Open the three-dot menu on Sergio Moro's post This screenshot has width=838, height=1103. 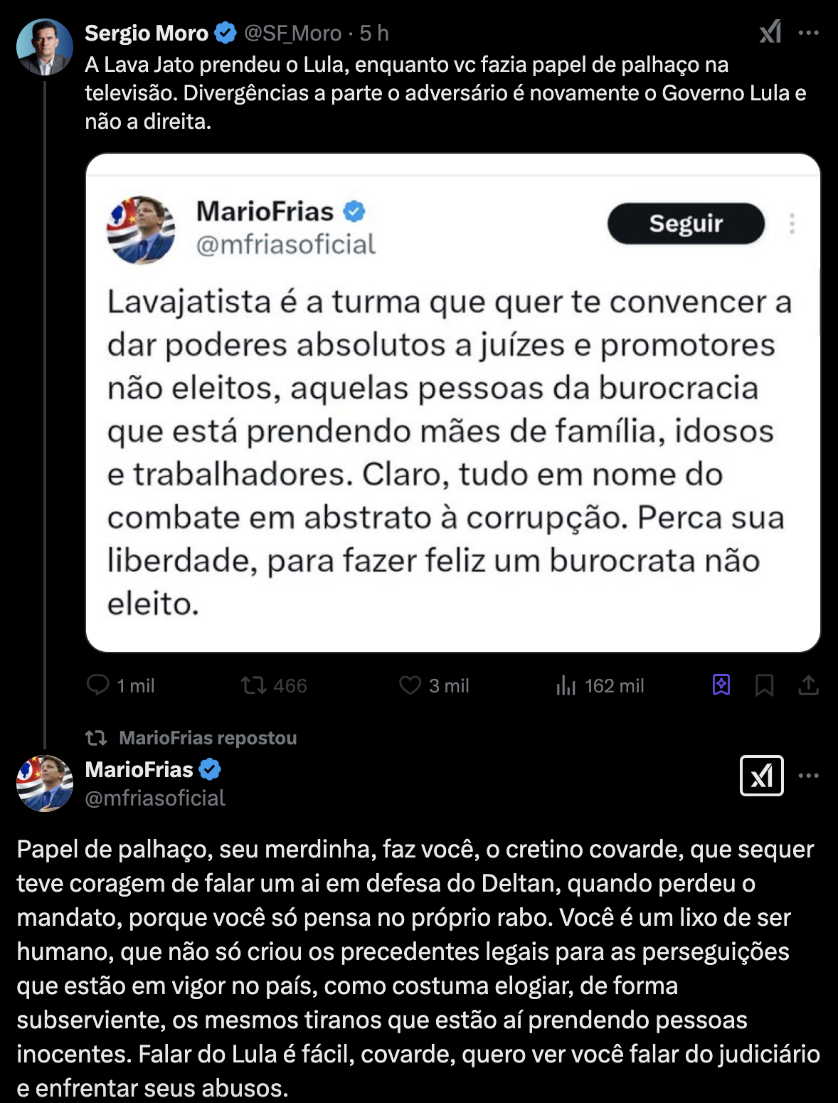tap(809, 33)
